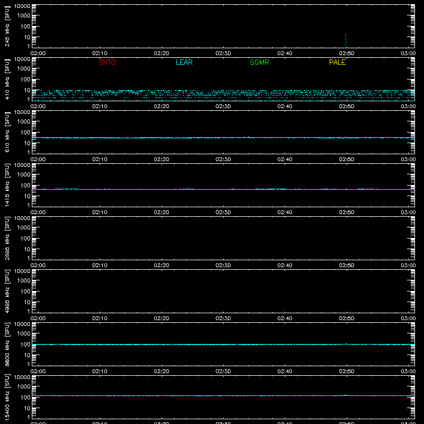This screenshot has height=424, width=424.
Task: Select the 1415 MHz [SFU] axis label
Action: [7, 185]
